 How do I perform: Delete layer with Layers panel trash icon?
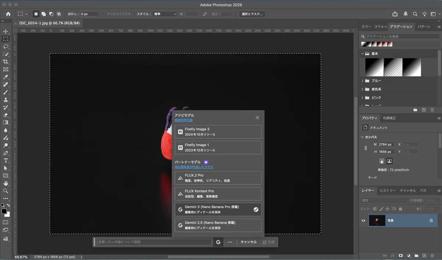[432, 255]
